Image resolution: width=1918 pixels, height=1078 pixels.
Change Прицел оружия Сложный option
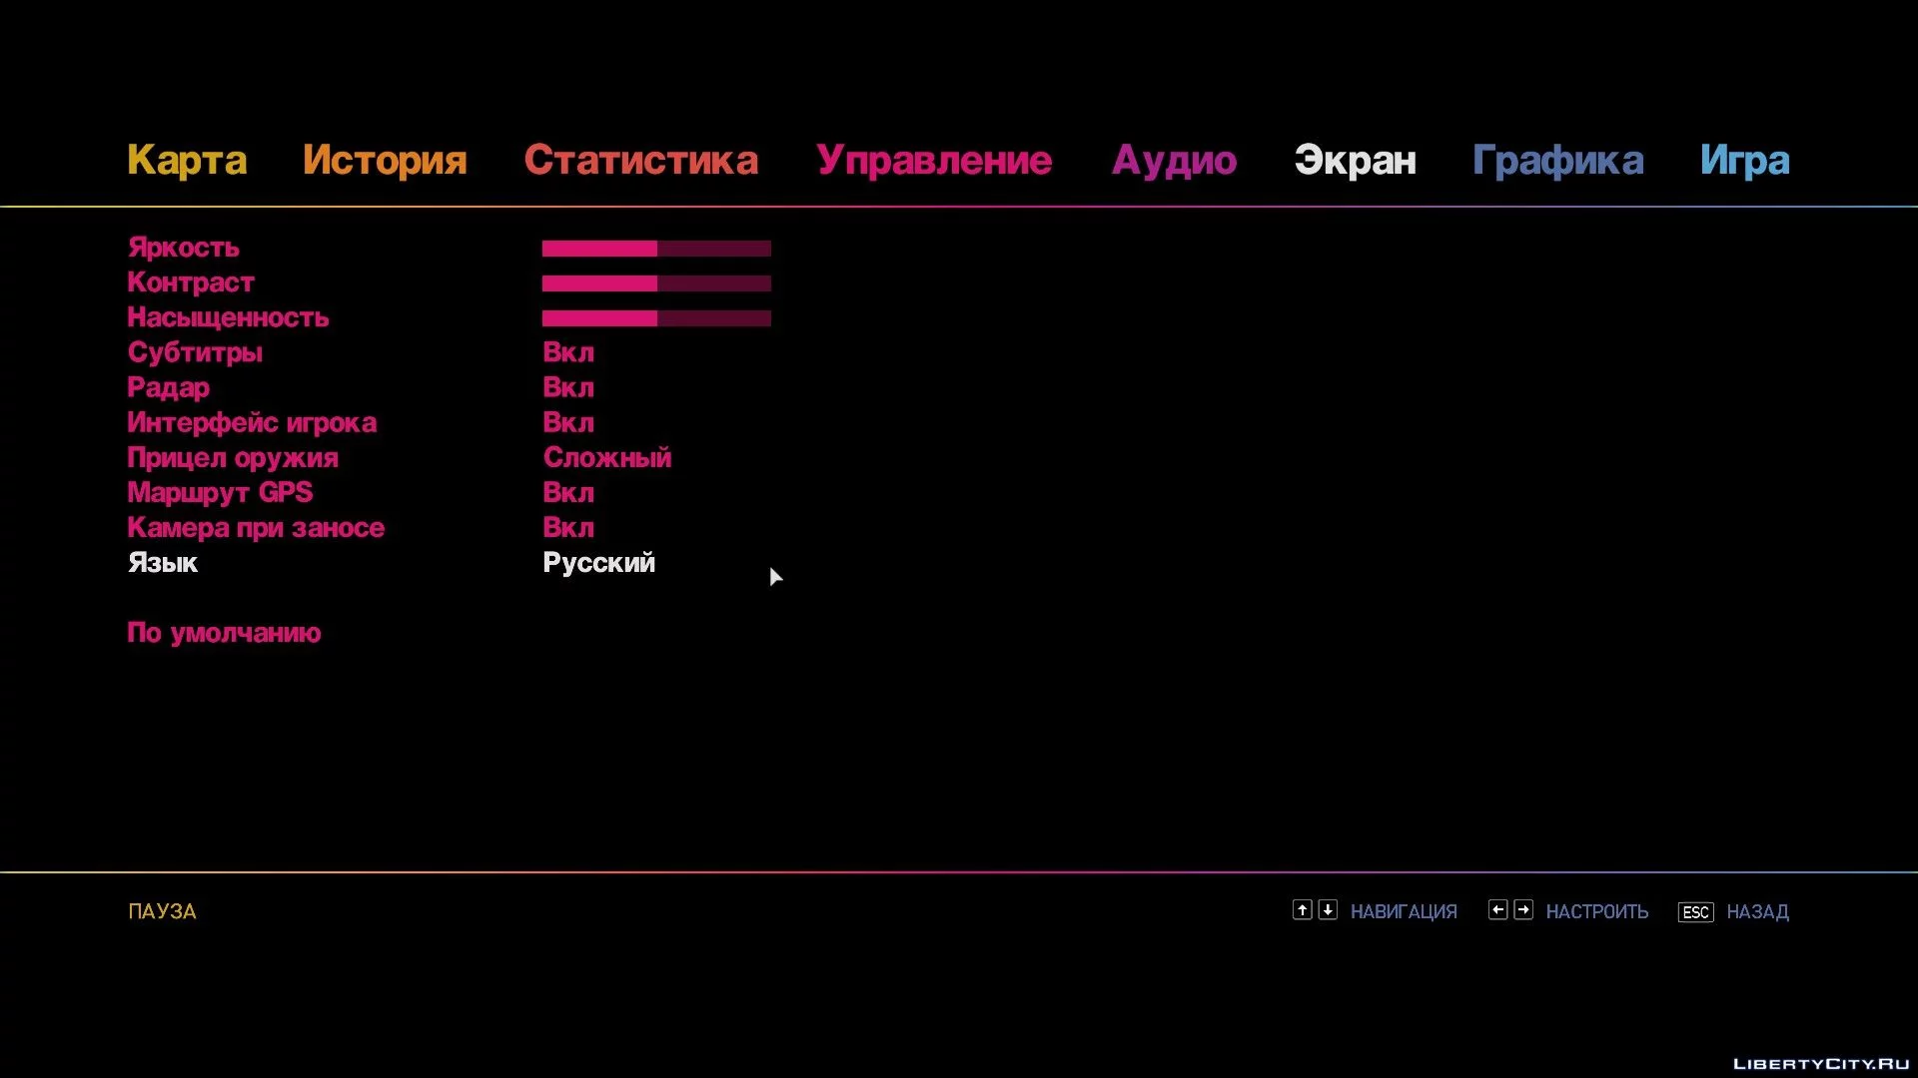click(607, 458)
